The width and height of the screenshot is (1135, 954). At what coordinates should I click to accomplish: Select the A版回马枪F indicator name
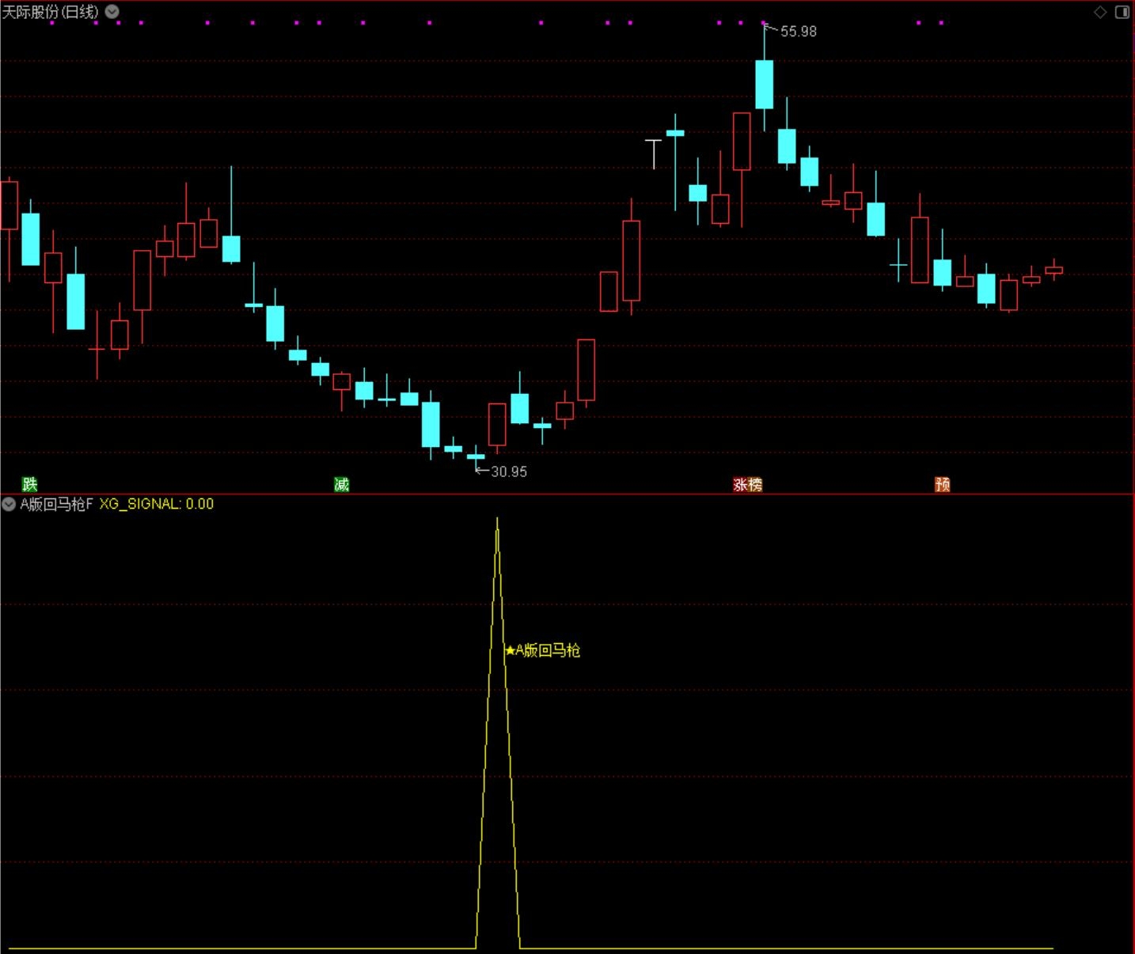56,505
